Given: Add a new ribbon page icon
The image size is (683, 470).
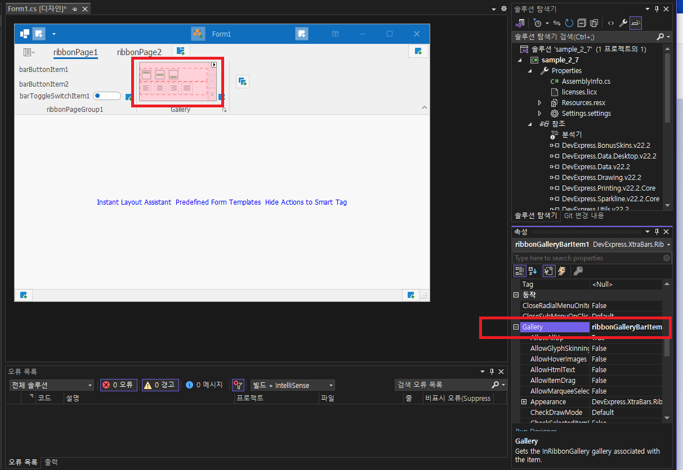Looking at the screenshot, I should coord(181,51).
